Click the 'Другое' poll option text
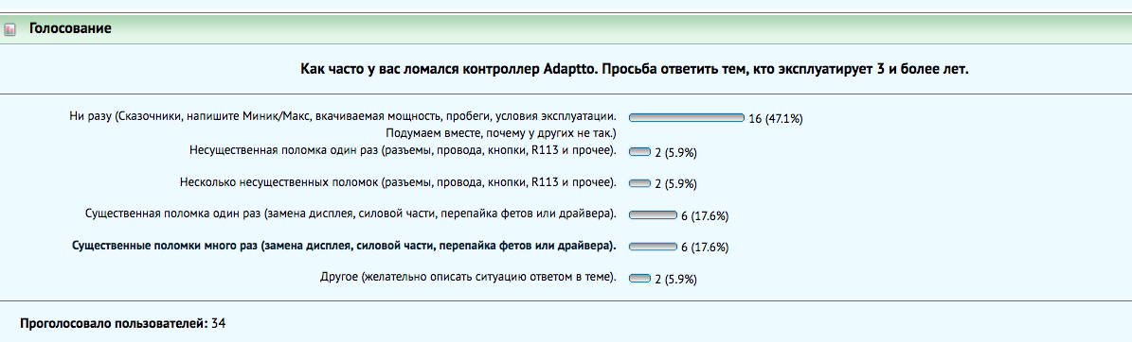The image size is (1132, 342). (468, 278)
